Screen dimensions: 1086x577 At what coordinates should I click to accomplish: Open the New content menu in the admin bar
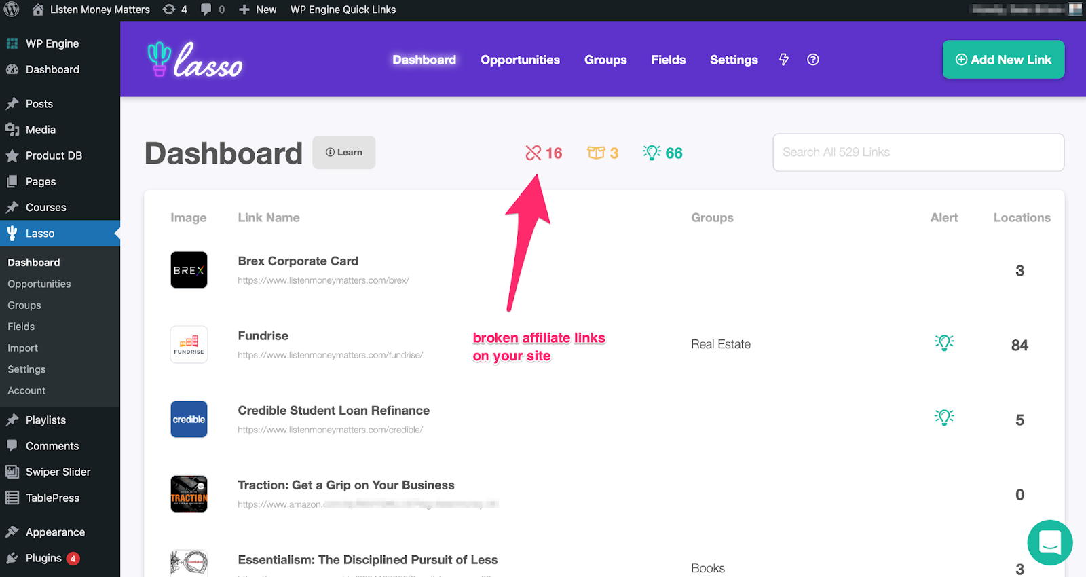[x=258, y=10]
